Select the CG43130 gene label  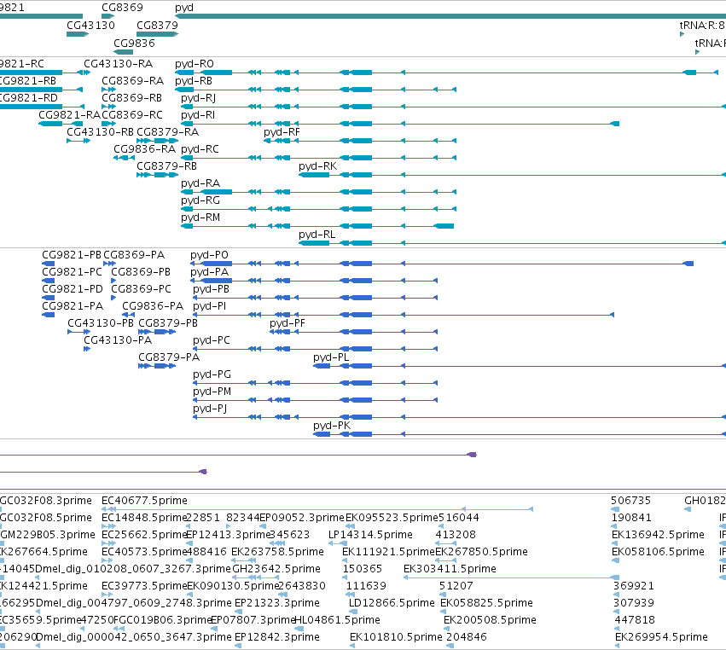90,26
